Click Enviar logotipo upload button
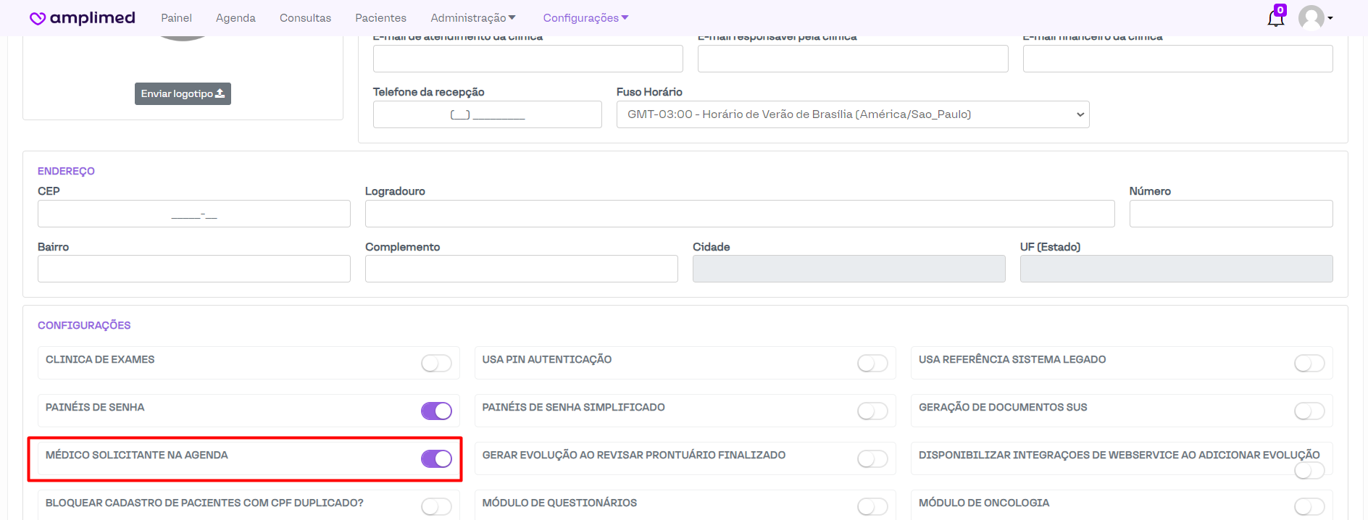 (x=183, y=93)
